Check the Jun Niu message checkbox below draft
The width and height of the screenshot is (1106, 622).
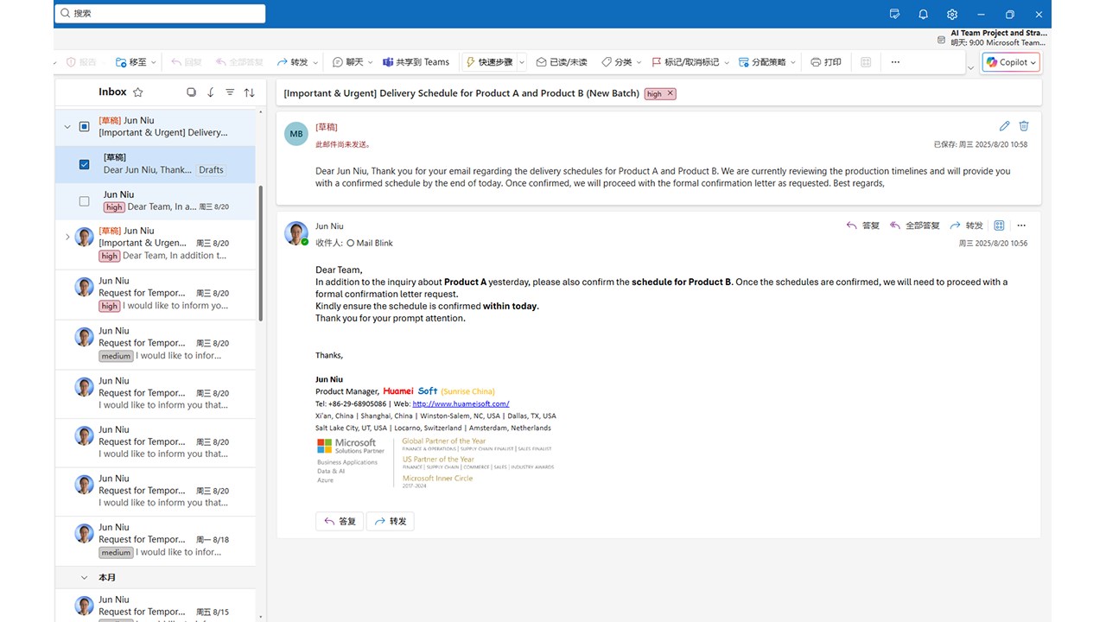(x=84, y=201)
